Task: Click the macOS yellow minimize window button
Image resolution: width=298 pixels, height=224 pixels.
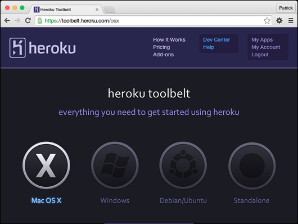Action: click(x=15, y=8)
